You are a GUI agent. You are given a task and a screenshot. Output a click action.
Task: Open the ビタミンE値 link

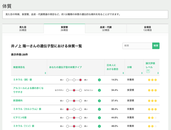click(x=20, y=117)
